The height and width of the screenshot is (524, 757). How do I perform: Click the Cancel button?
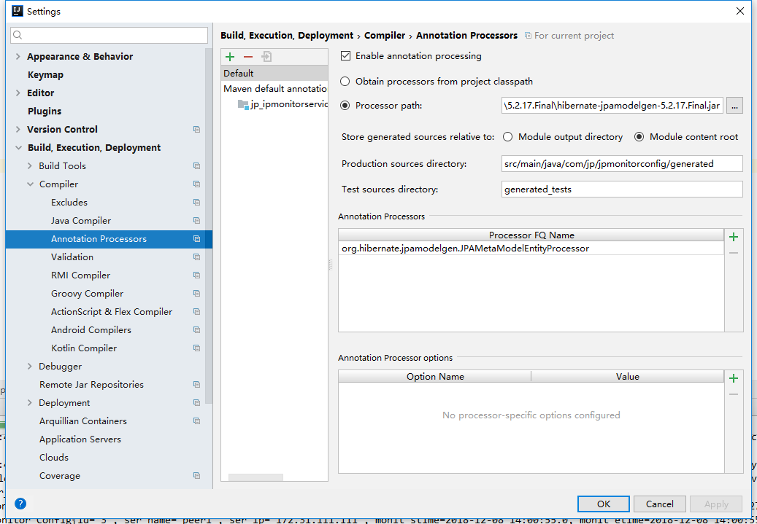click(659, 504)
